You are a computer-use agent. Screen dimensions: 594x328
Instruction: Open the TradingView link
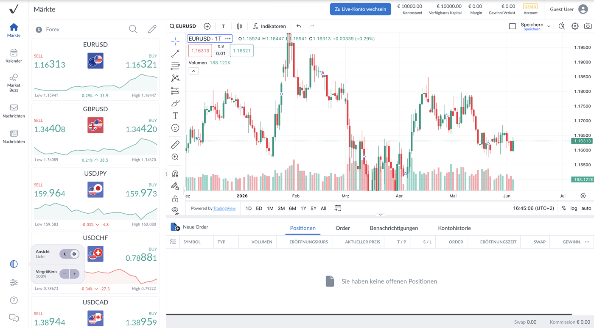pos(224,208)
